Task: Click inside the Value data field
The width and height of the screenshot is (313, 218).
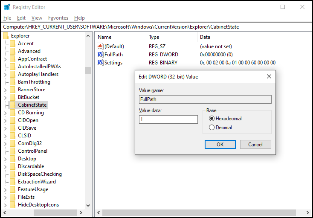Action: pyautogui.click(x=168, y=119)
